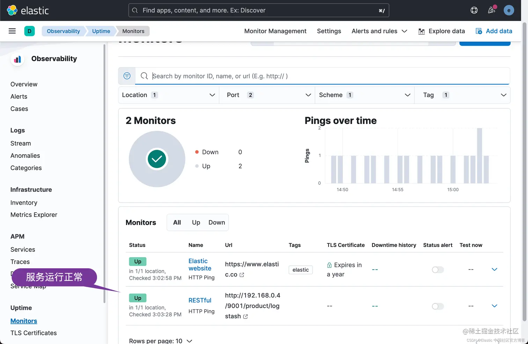
Task: Click the Observability breadcrumb
Action: click(63, 31)
